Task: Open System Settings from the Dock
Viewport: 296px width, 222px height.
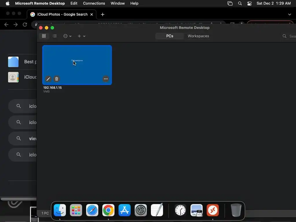Action: click(x=141, y=210)
